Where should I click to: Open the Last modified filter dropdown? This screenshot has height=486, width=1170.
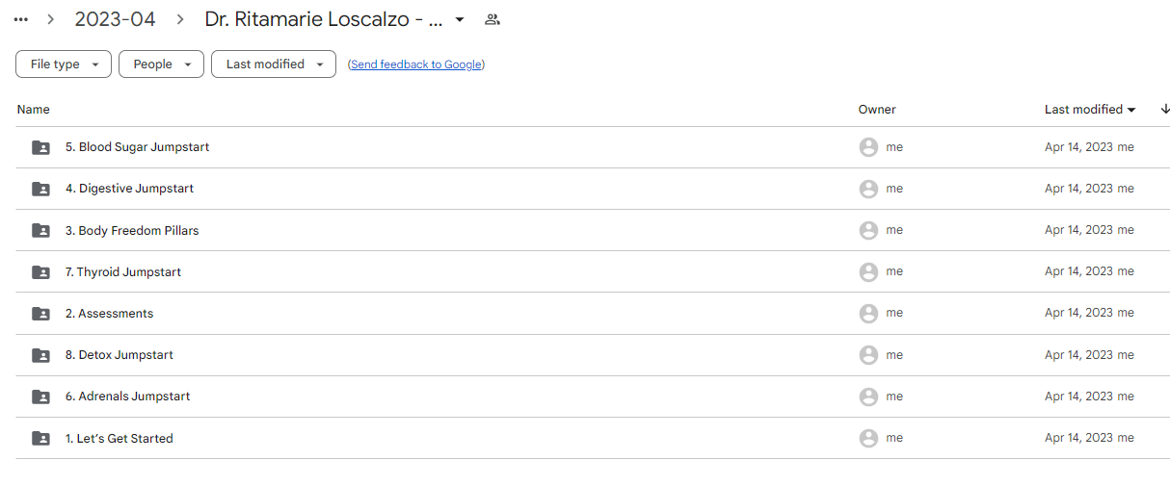click(274, 64)
